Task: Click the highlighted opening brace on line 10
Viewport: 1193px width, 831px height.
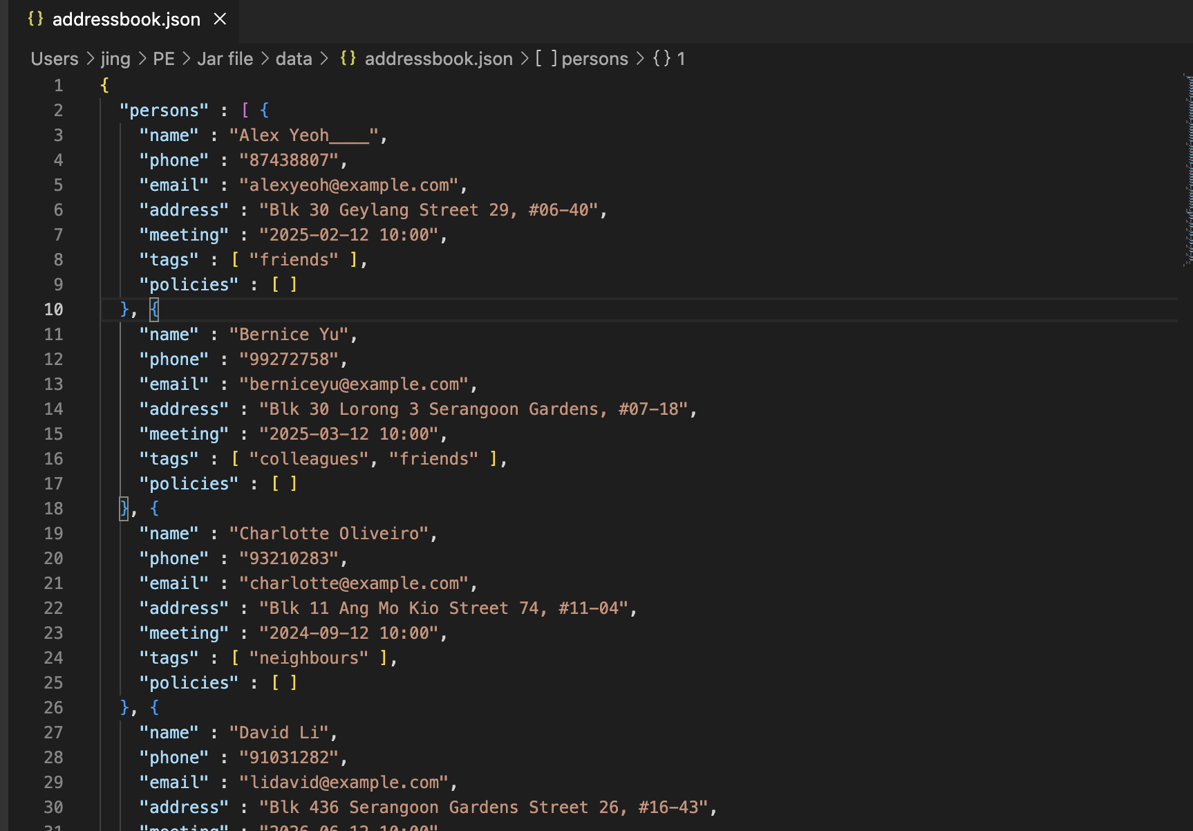Action: tap(154, 310)
